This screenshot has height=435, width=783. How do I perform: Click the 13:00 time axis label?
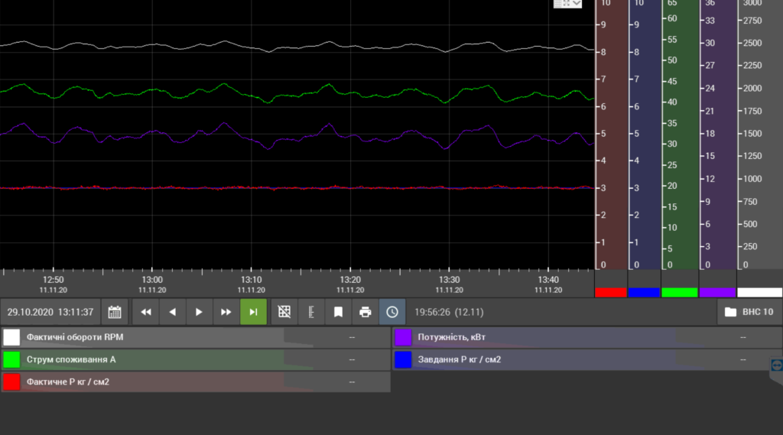[152, 284]
